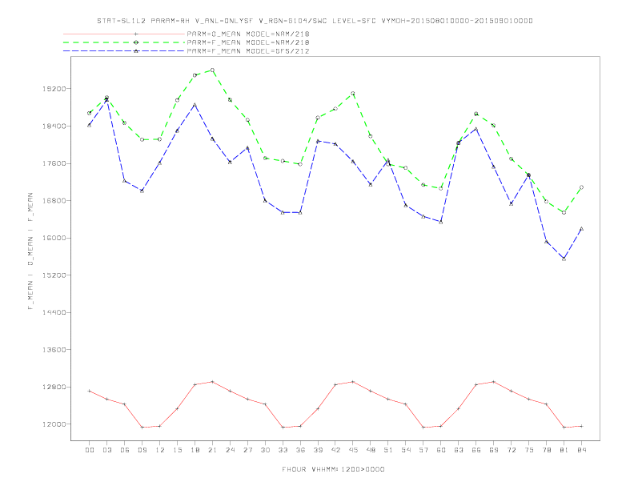This screenshot has height=490, width=634.
Task: Click the blue GFS triangle marker at hour 81
Action: click(x=564, y=259)
